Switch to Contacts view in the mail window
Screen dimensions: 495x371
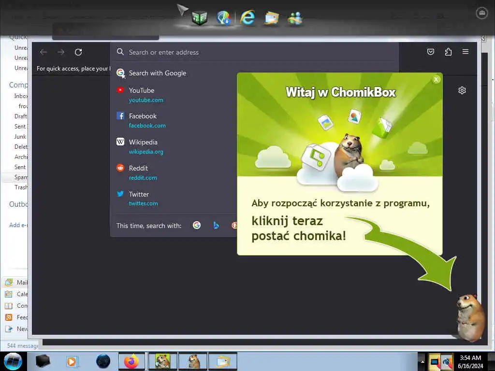coord(16,306)
